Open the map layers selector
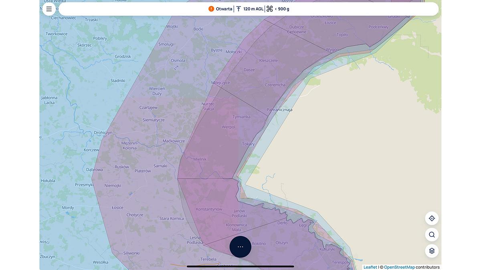This screenshot has height=270, width=481. click(x=432, y=251)
